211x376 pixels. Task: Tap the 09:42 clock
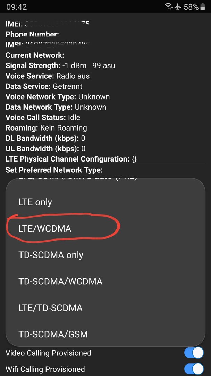17,7
